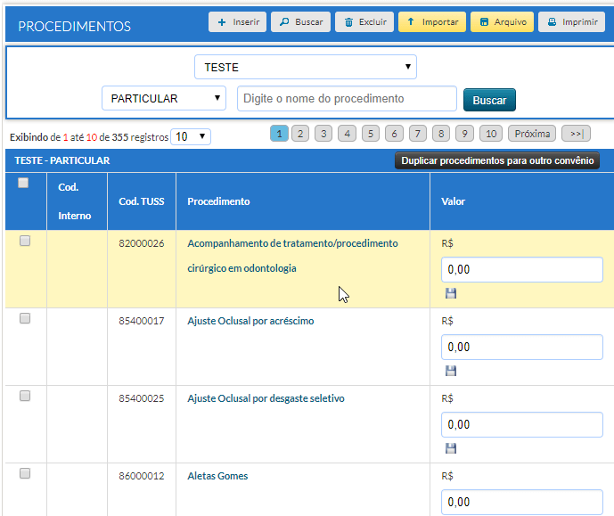This screenshot has width=614, height=516.
Task: Click Duplicar procedimentos para outro convênio
Action: click(x=497, y=160)
